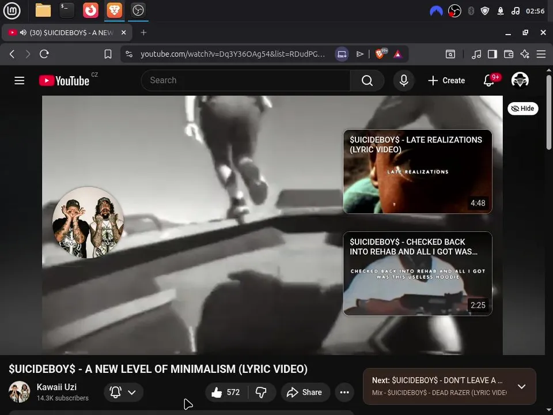The image size is (553, 415).
Task: Close the $UICIDEBOY$ YouTube tab
Action: coord(123,32)
